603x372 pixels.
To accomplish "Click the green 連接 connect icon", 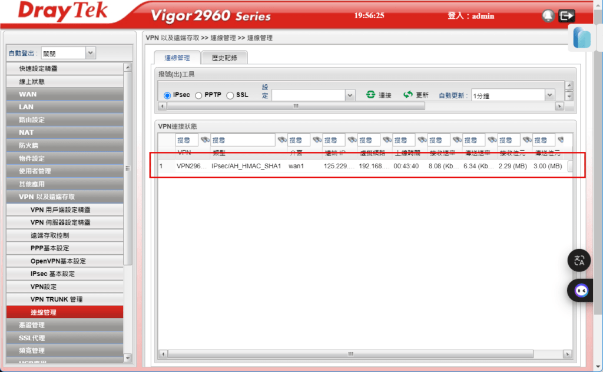I will point(370,95).
